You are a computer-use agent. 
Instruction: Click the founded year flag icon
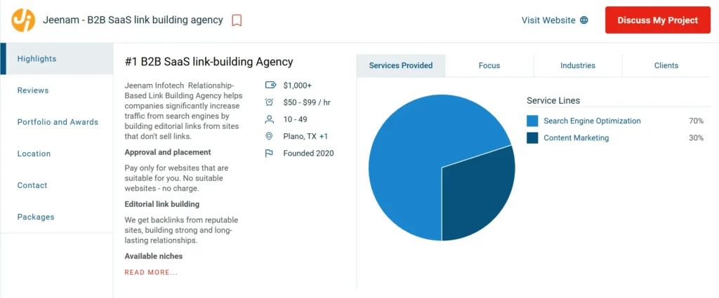click(x=270, y=153)
